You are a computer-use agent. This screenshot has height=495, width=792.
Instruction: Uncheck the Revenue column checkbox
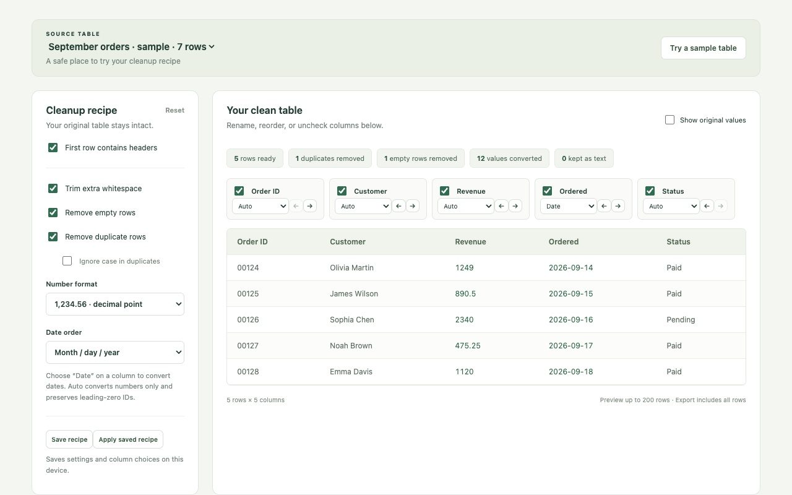pyautogui.click(x=444, y=191)
